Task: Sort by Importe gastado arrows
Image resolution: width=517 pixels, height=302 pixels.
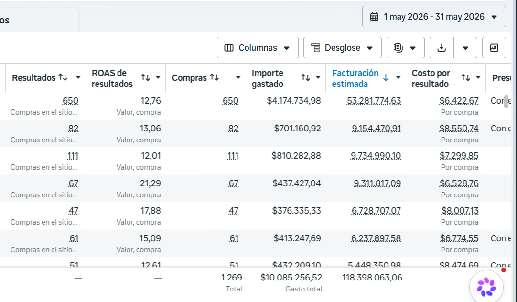Action: (305, 77)
